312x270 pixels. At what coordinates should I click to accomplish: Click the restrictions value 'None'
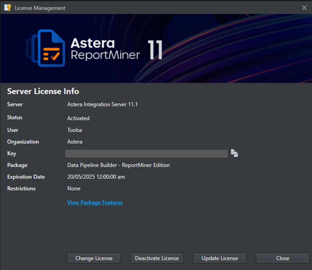pyautogui.click(x=74, y=189)
